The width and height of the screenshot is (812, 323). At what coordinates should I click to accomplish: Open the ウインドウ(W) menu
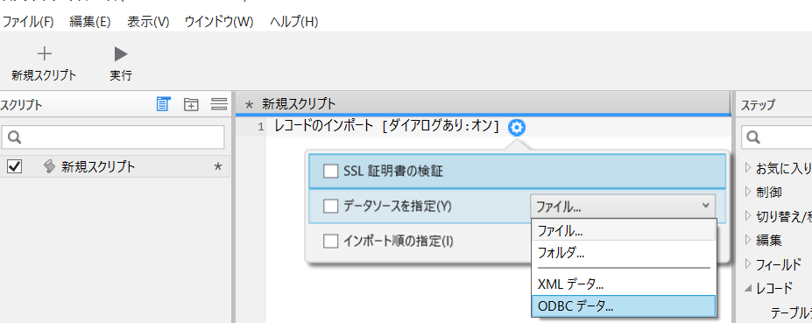point(219,22)
